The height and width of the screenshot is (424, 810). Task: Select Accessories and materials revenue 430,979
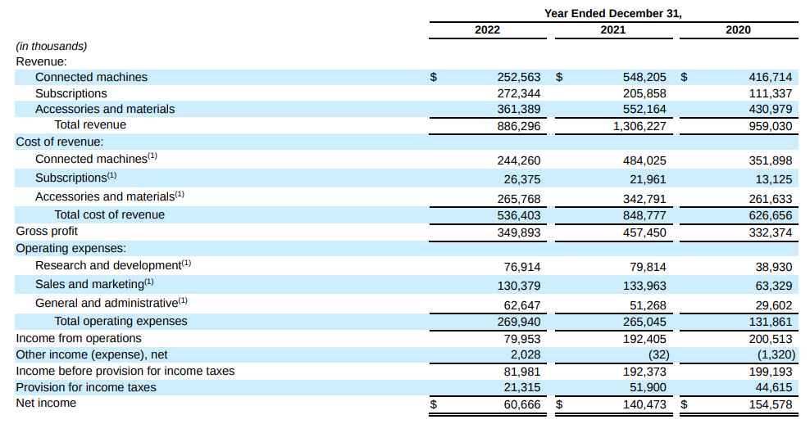coord(770,109)
